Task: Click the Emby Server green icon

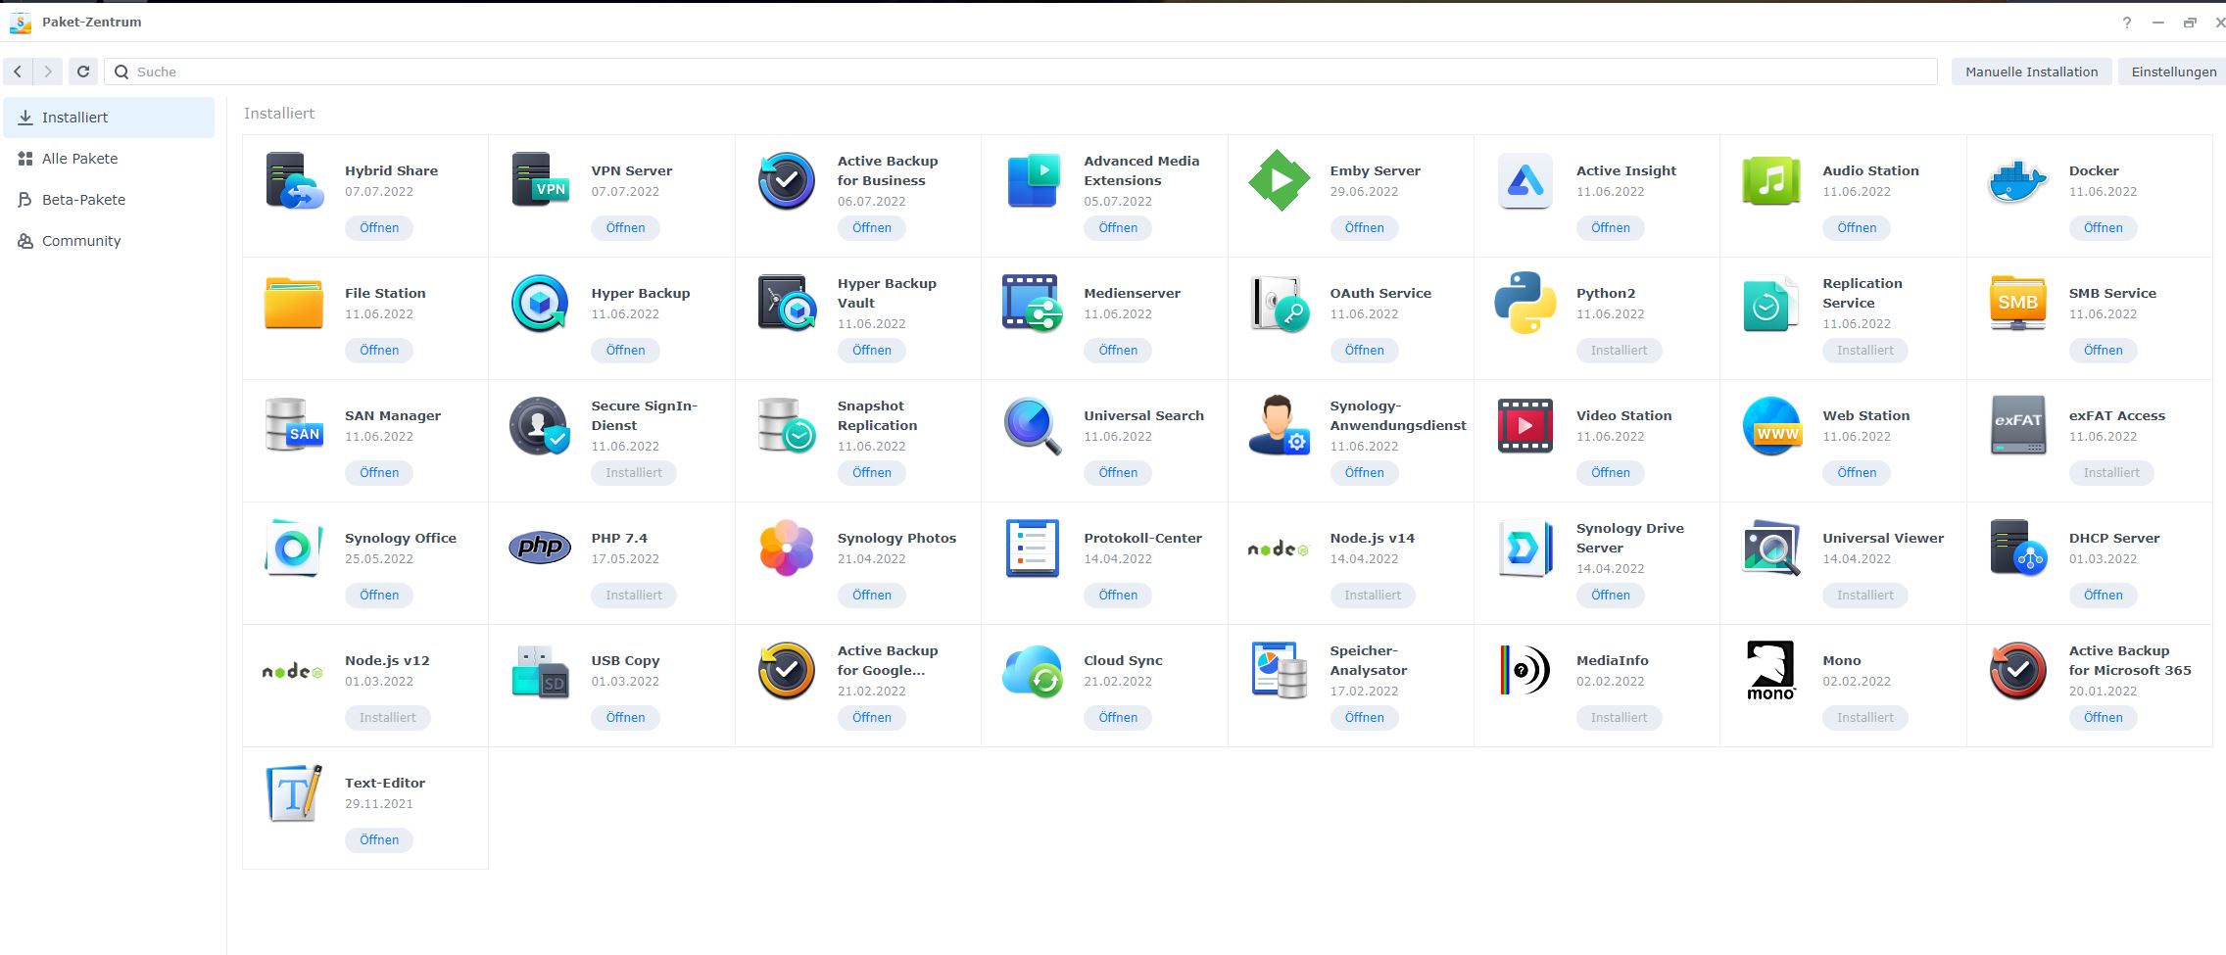Action: click(x=1279, y=180)
